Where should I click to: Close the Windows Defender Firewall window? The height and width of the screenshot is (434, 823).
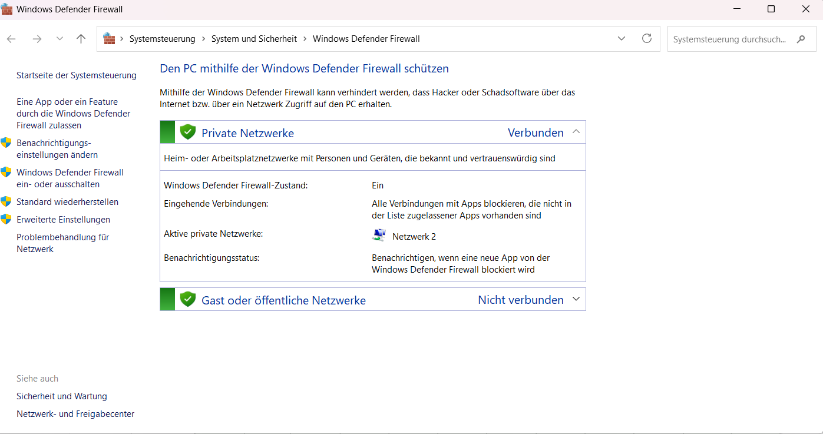coord(805,9)
